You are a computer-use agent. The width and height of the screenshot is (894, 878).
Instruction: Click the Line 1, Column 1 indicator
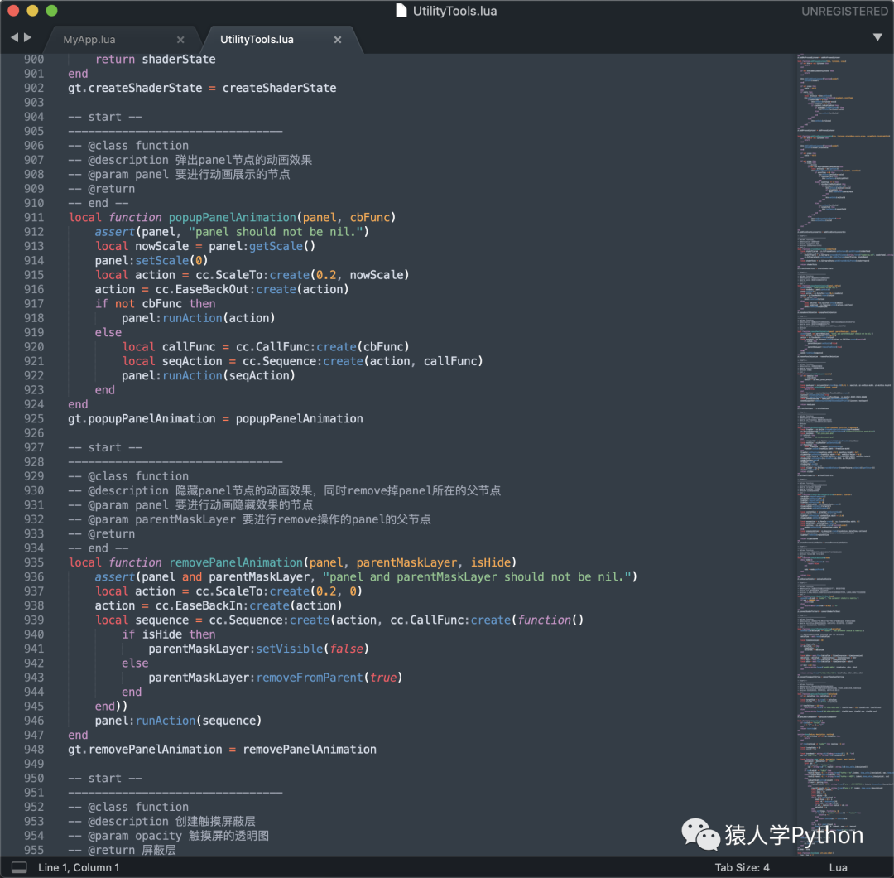[x=79, y=867]
